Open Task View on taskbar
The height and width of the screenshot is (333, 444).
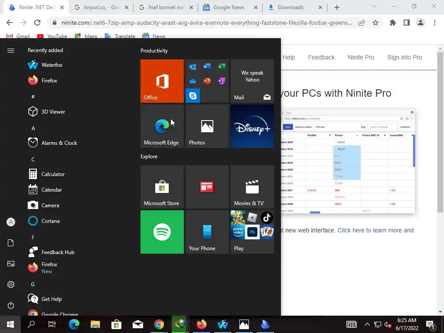point(52,324)
